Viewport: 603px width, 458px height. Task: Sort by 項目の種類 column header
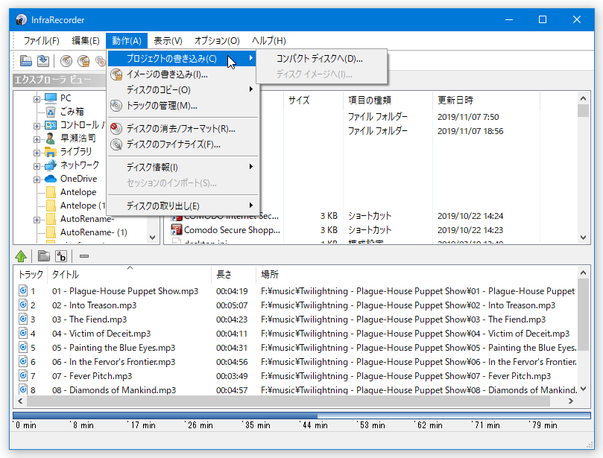[x=388, y=101]
